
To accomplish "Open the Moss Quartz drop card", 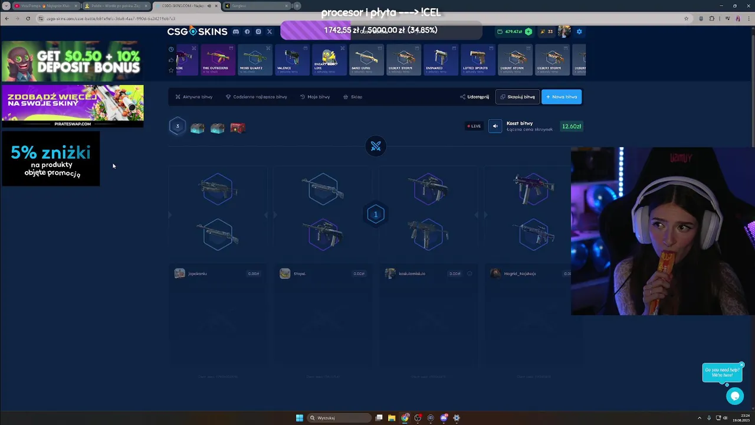I will (255, 60).
